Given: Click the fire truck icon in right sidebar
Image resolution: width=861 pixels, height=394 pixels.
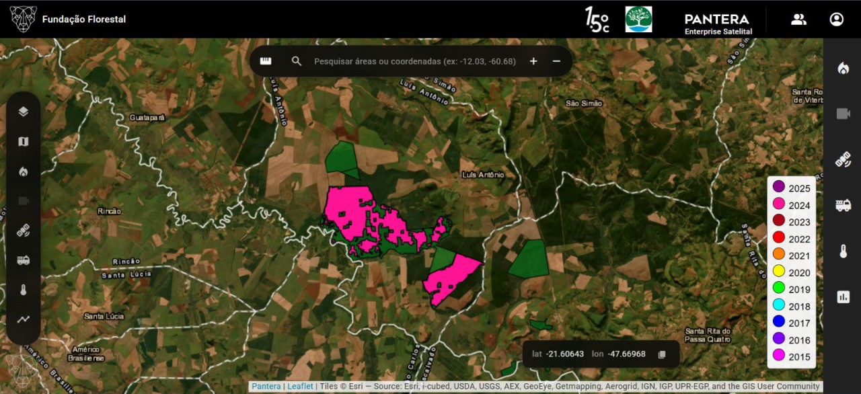Looking at the screenshot, I should point(843,205).
